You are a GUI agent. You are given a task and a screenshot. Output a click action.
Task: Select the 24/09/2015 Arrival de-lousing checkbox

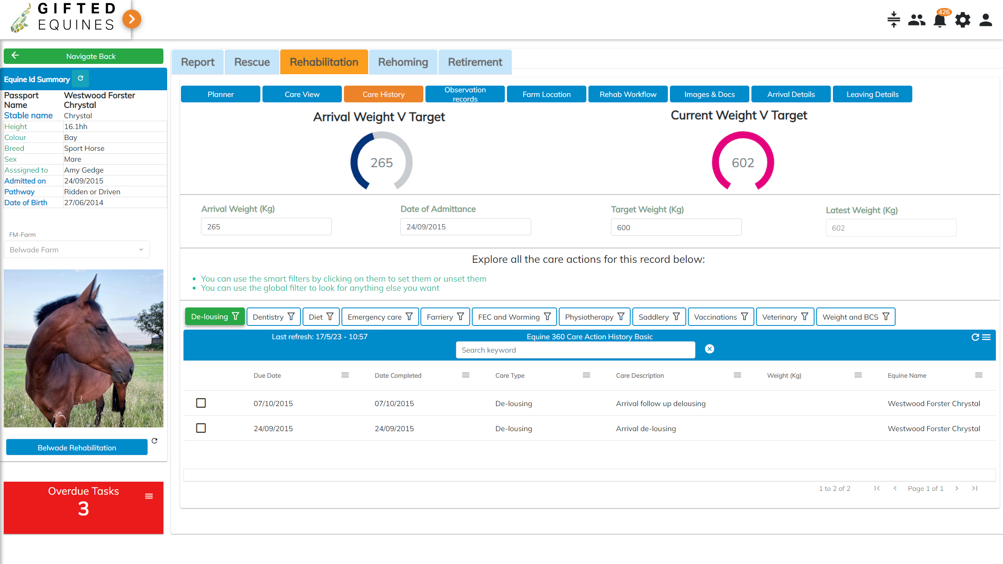201,428
